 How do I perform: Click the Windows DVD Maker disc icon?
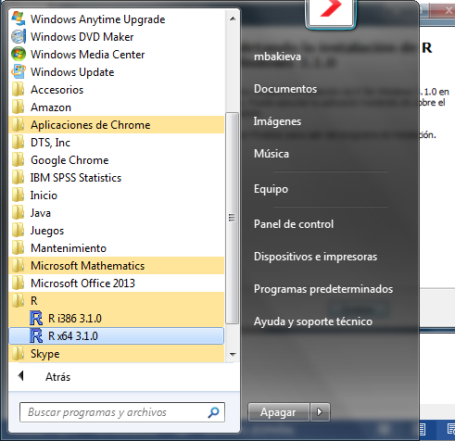click(19, 36)
